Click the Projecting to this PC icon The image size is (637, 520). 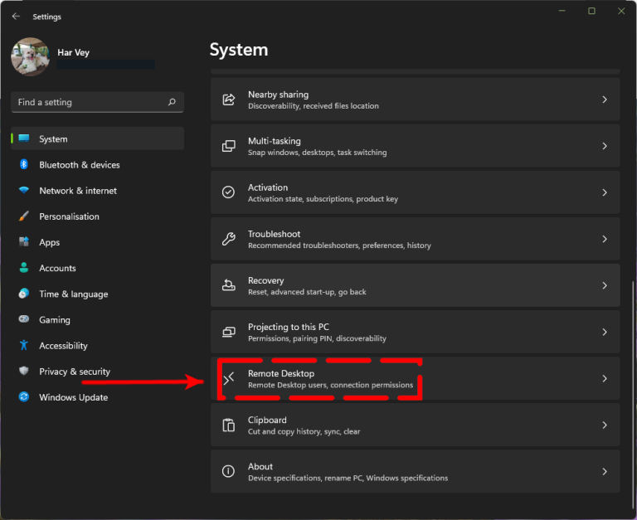[228, 332]
